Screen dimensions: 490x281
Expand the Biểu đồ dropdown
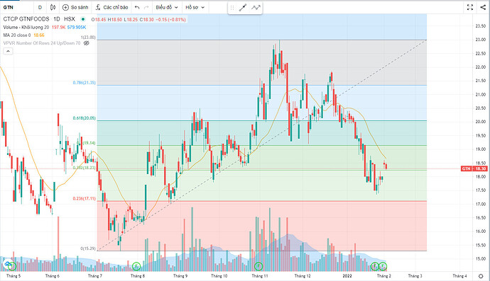[x=167, y=7]
